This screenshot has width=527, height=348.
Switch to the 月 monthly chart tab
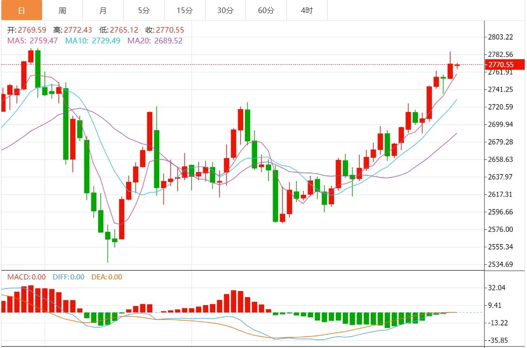click(103, 10)
